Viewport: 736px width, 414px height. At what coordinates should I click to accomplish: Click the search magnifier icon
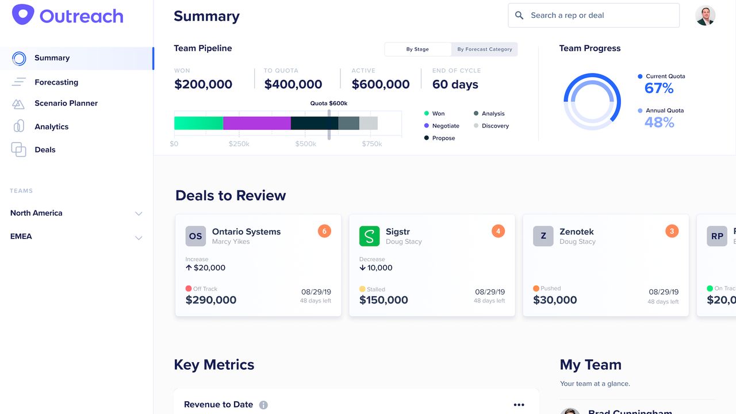519,16
